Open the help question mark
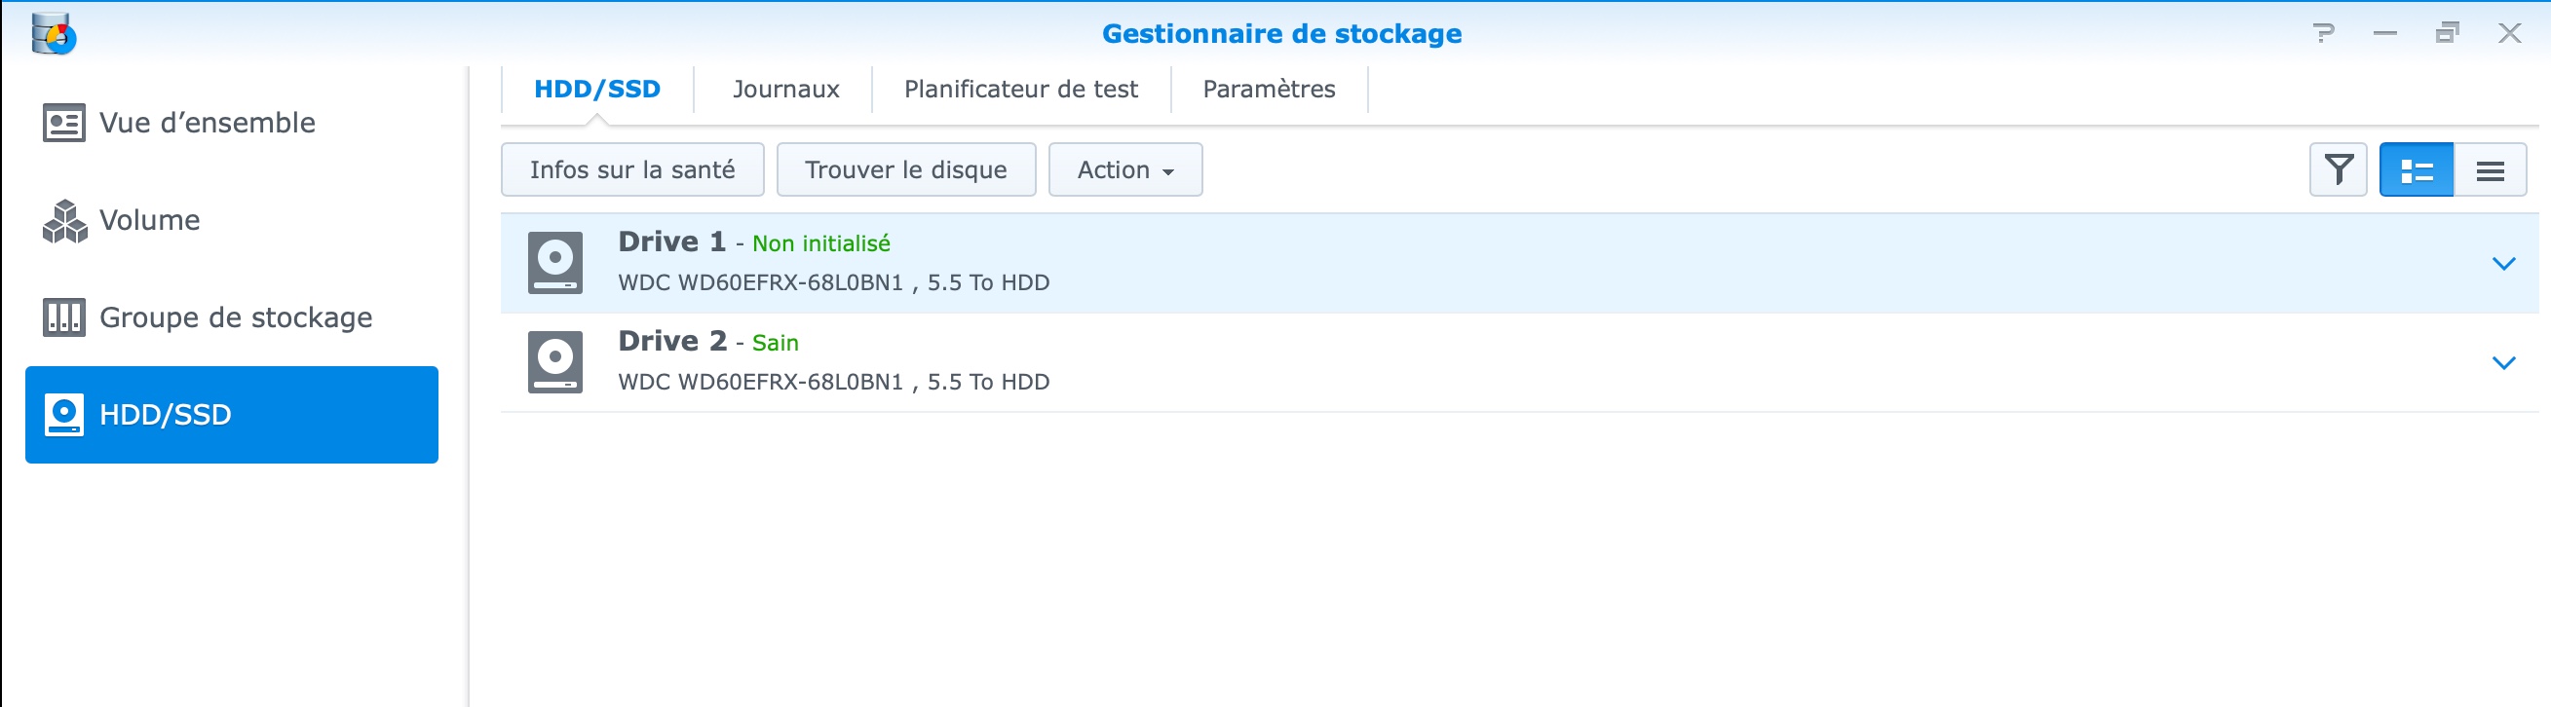2551x707 pixels. pos(2323,34)
